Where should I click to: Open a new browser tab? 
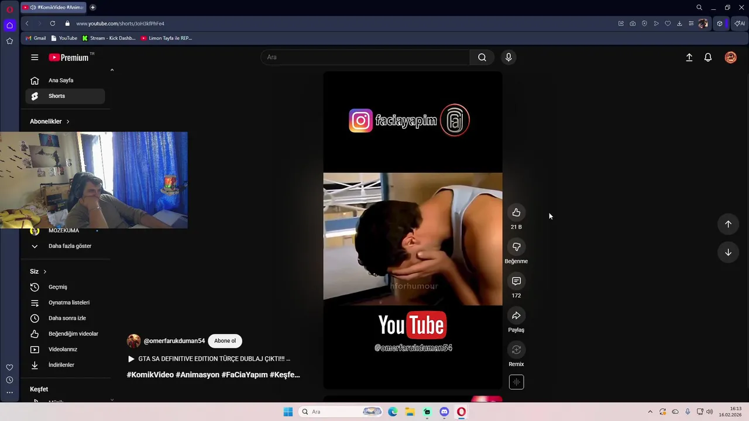[x=92, y=8]
